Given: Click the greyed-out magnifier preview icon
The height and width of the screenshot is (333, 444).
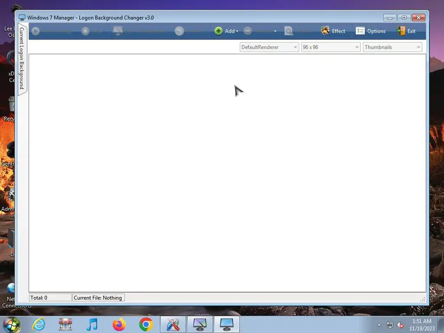Looking at the screenshot, I should tap(288, 31).
